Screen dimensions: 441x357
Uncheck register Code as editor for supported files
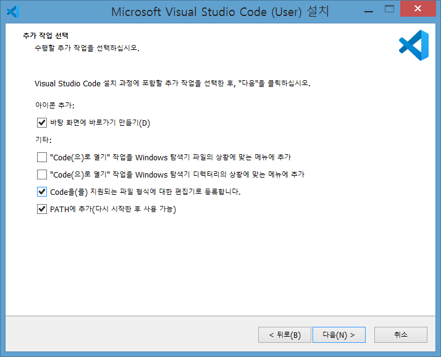pyautogui.click(x=42, y=192)
